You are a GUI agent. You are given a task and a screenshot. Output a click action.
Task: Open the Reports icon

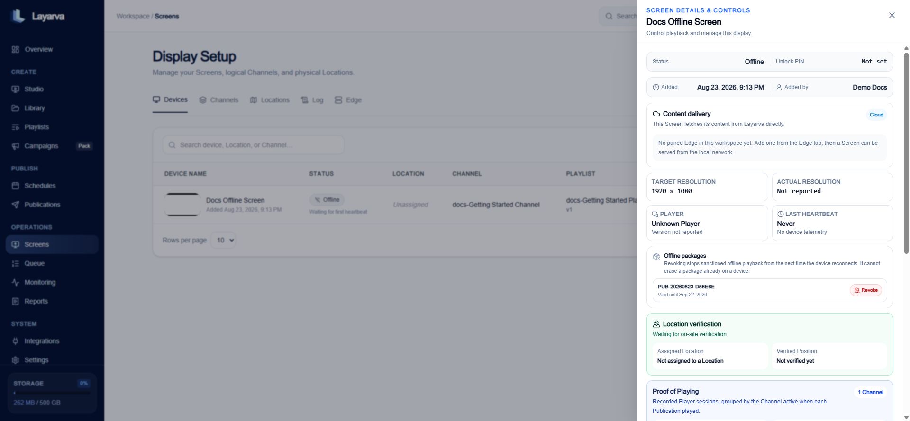click(x=16, y=301)
